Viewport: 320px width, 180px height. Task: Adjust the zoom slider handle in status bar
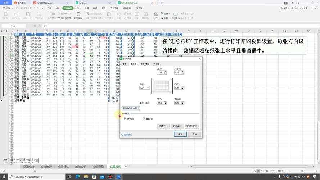point(302,171)
